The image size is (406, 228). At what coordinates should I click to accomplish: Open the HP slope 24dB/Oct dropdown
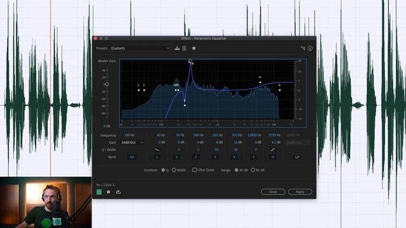click(133, 142)
